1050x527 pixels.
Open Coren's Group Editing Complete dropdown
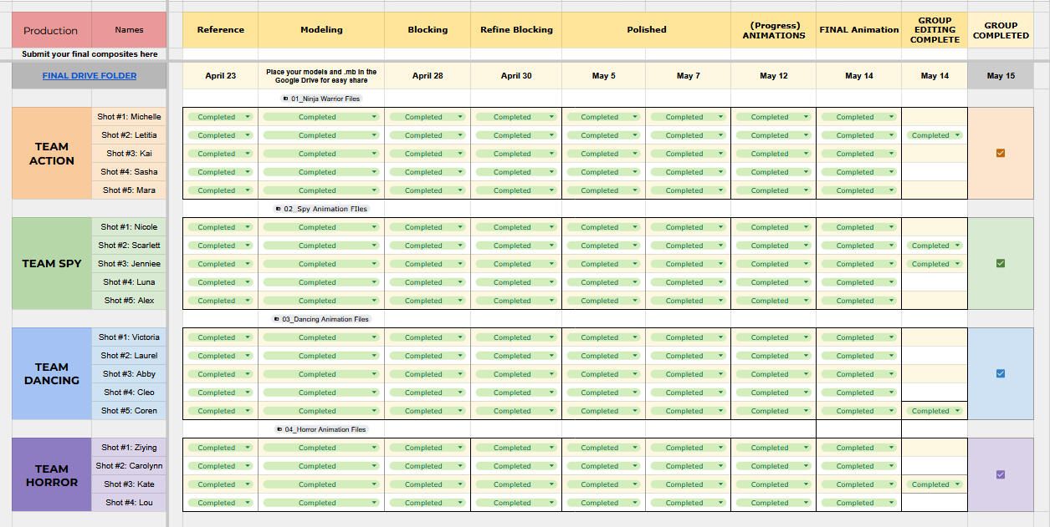(x=955, y=411)
